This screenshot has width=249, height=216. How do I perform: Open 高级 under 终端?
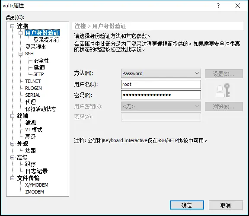[31, 137]
